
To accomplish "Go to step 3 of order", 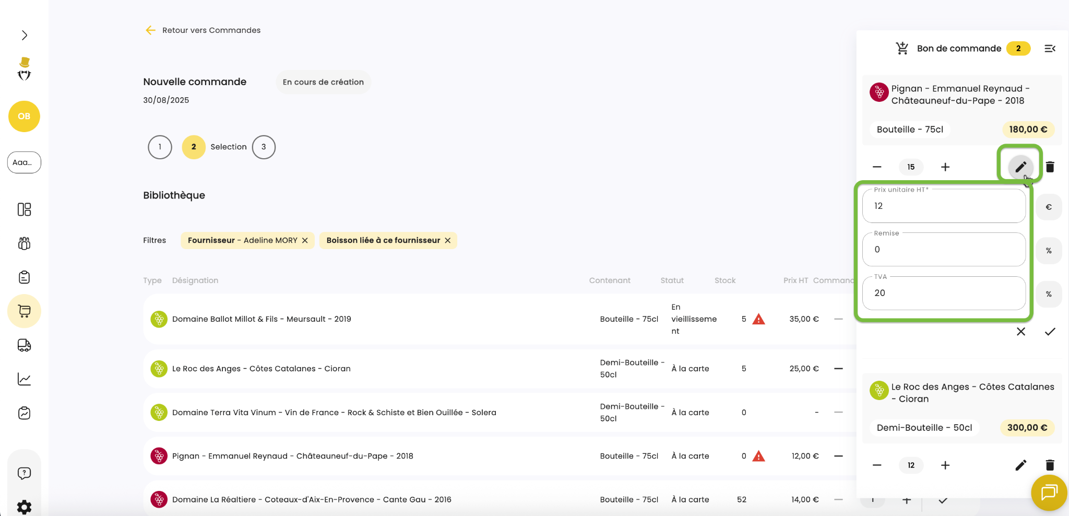I will tap(264, 147).
